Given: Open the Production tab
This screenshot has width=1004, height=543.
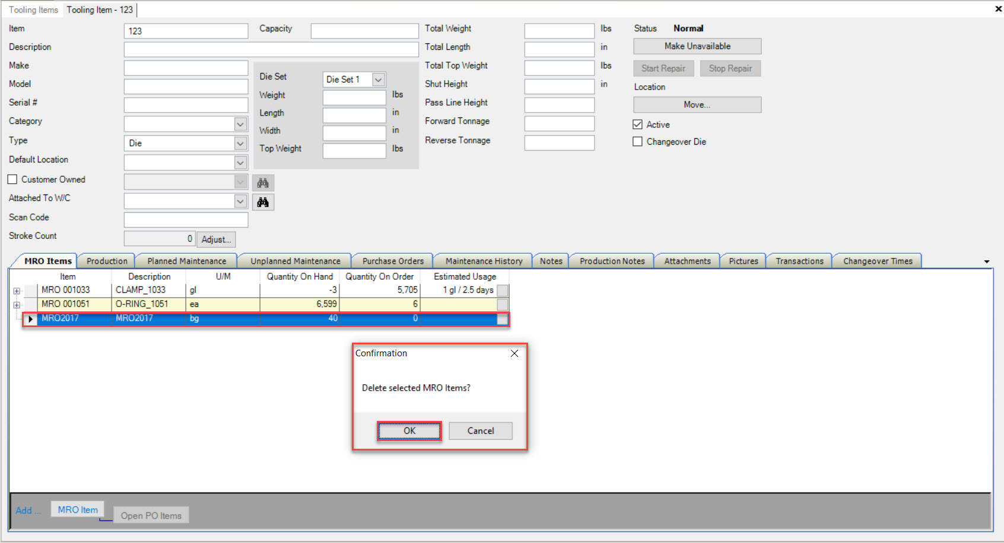Looking at the screenshot, I should click(x=107, y=261).
